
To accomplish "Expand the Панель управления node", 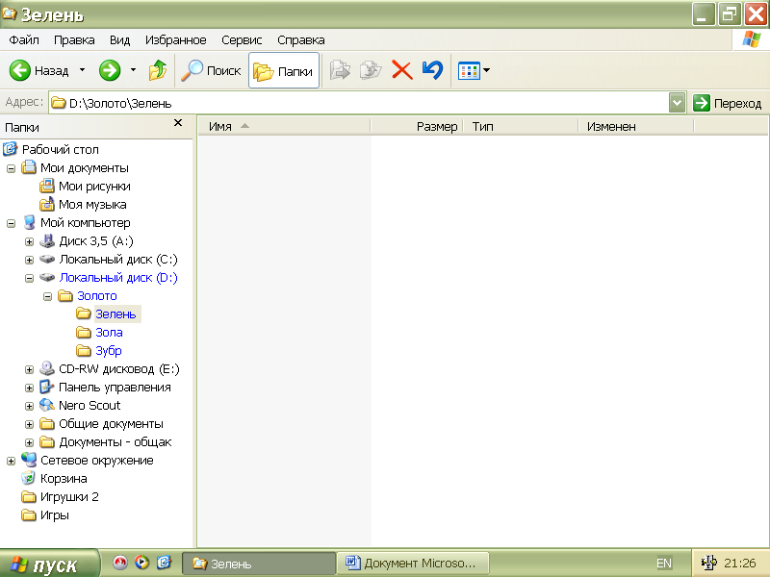I will (29, 388).
